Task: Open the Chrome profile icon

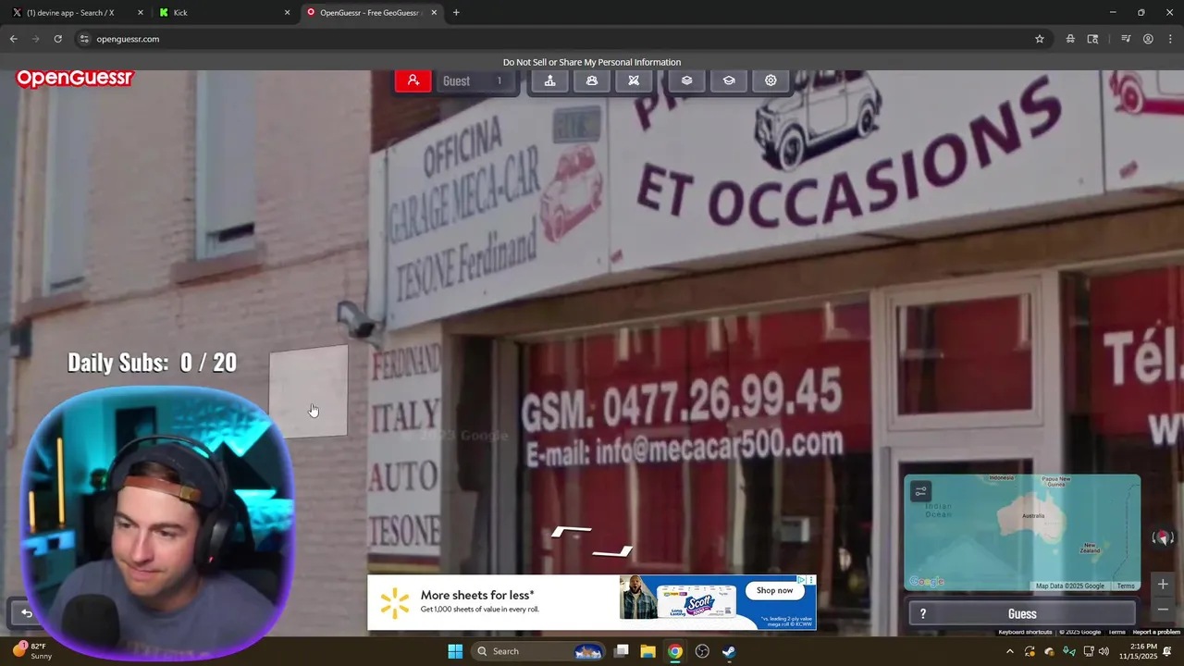Action: (1148, 39)
